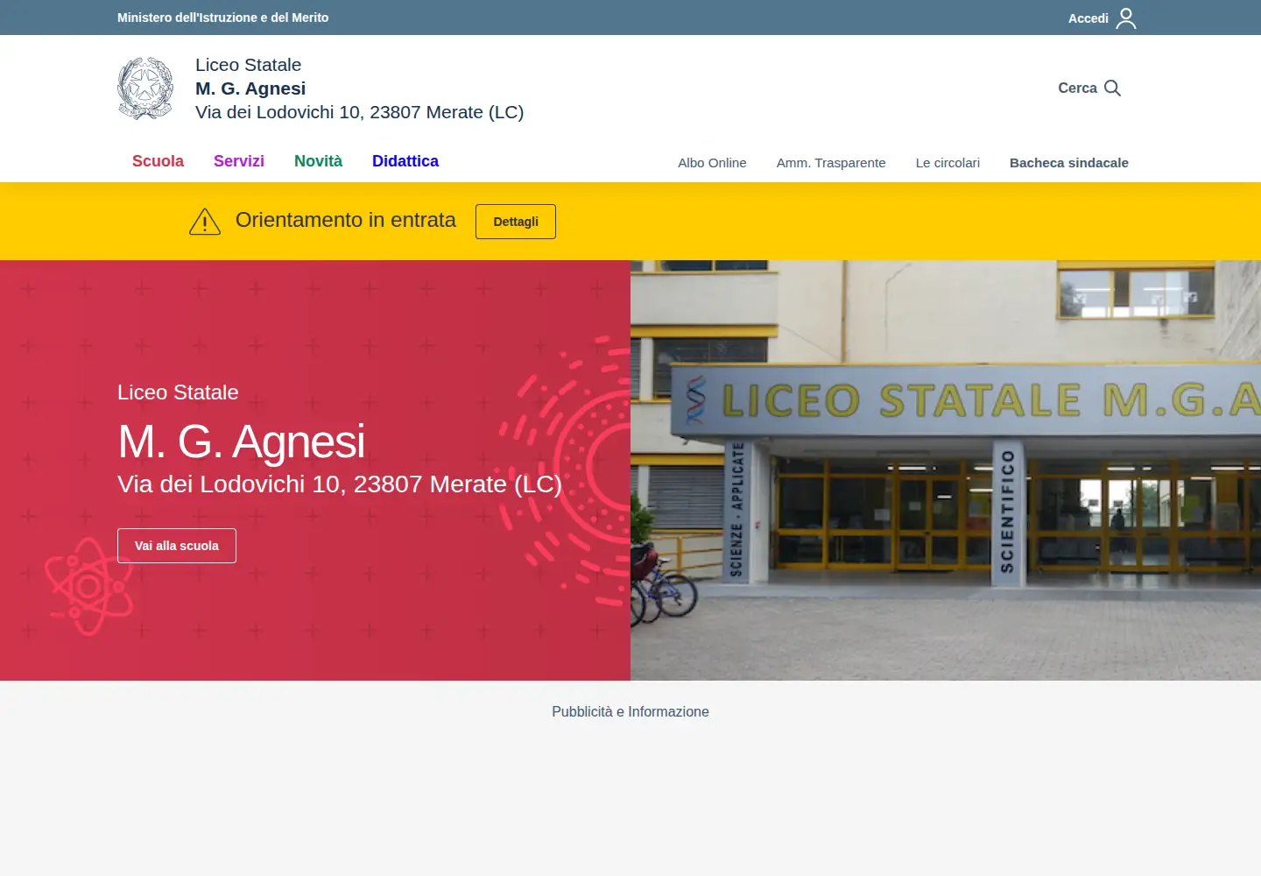Click the Orientamento in entrata alert text

(346, 220)
